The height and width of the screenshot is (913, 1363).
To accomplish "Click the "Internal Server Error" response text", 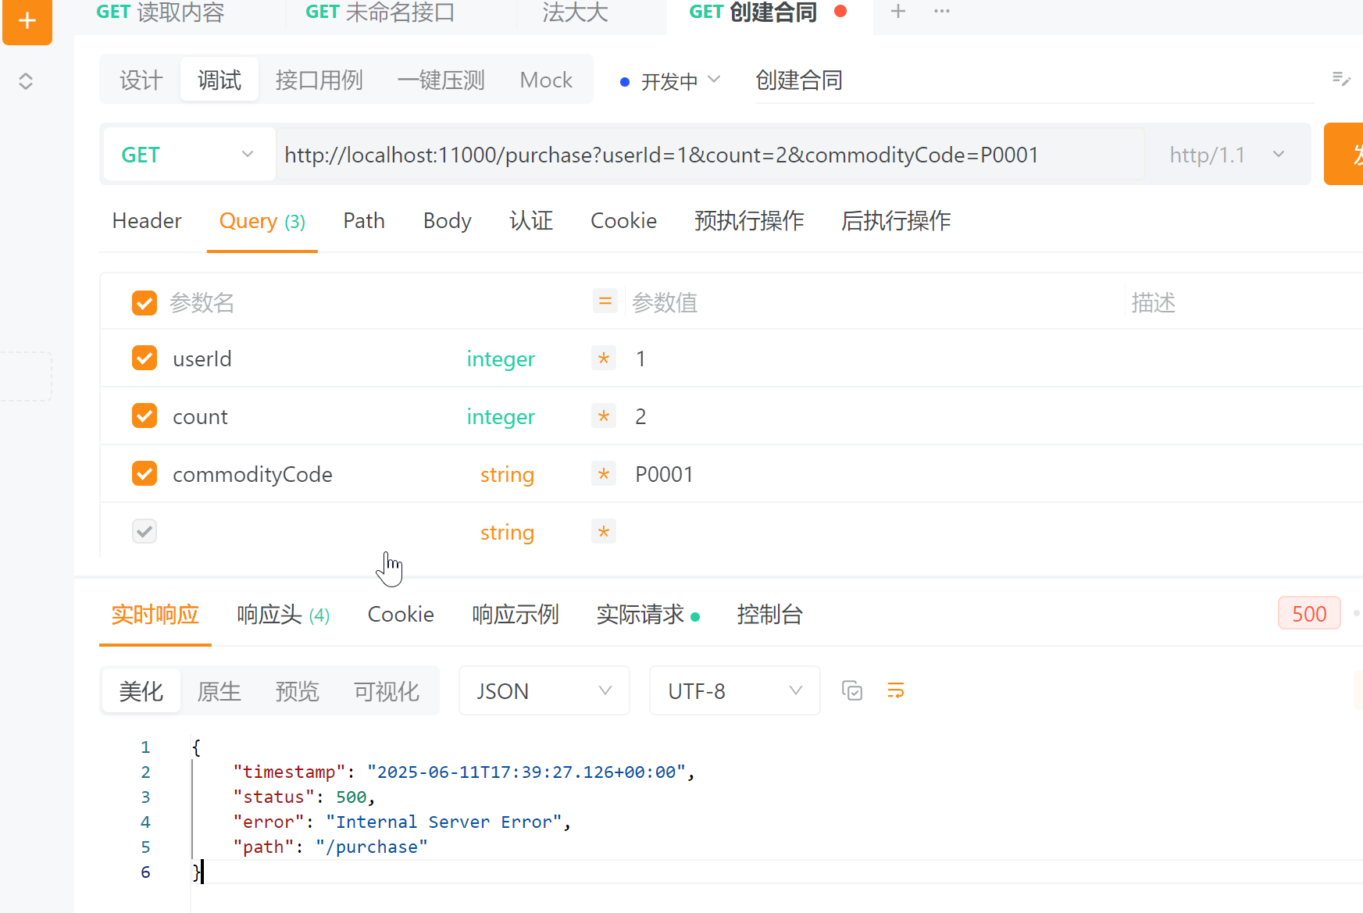I will pos(444,822).
